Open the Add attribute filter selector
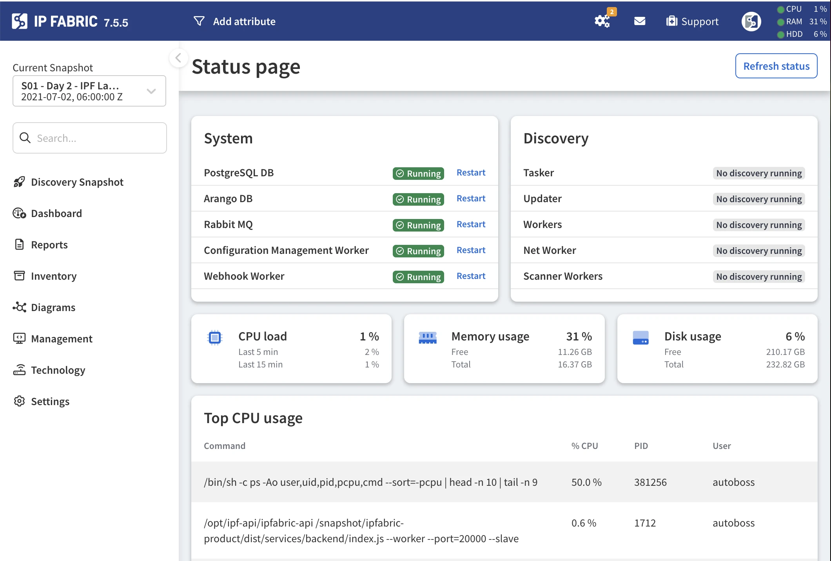Screen dimensions: 831x561 [244, 22]
